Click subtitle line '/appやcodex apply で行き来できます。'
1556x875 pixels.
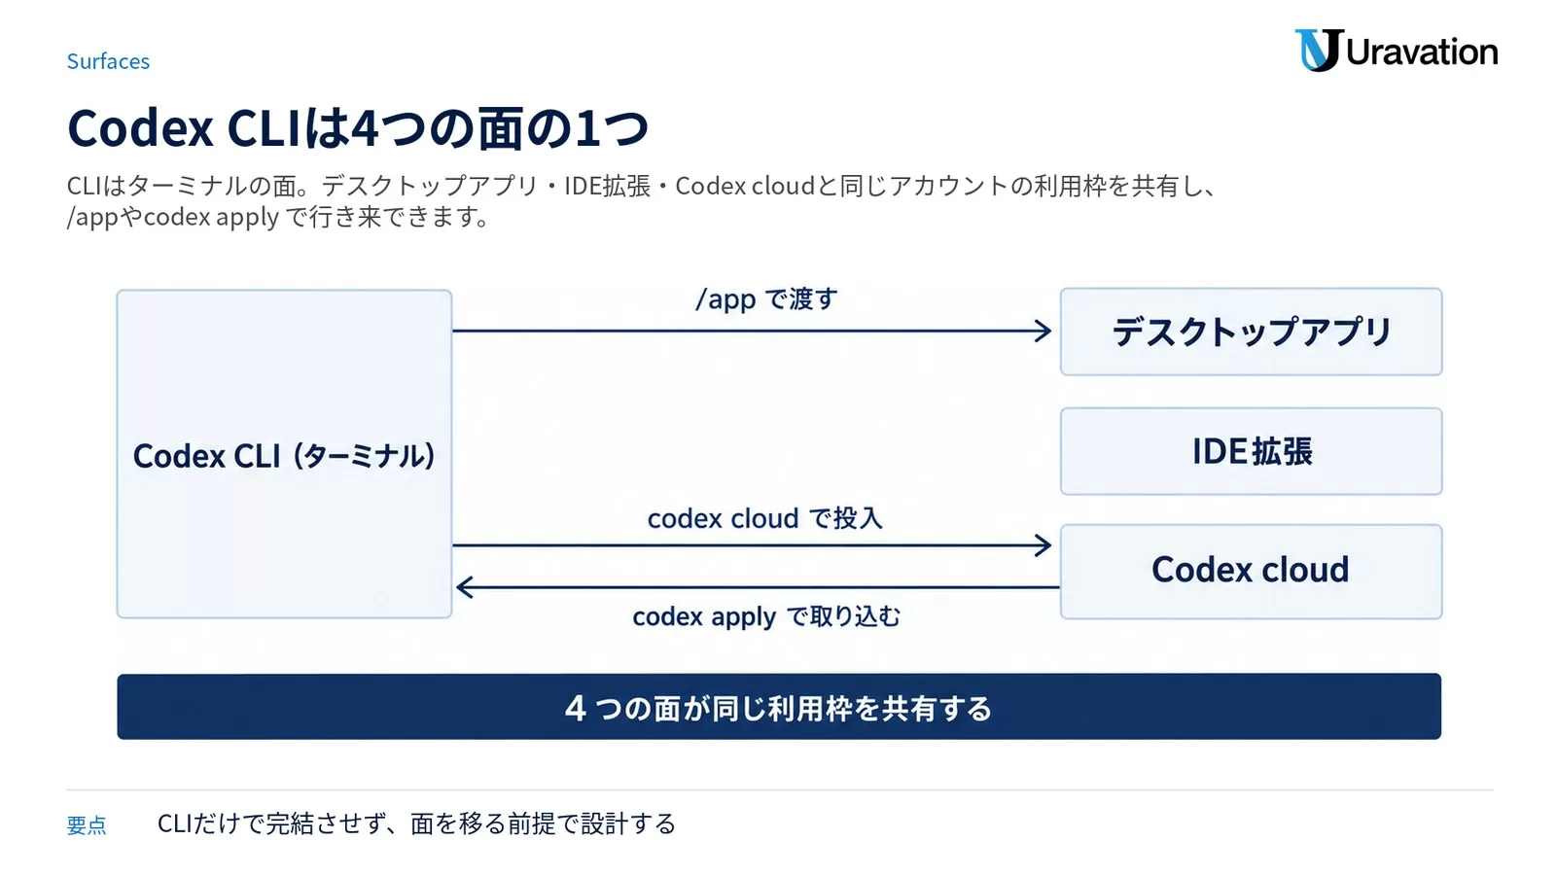pyautogui.click(x=278, y=217)
